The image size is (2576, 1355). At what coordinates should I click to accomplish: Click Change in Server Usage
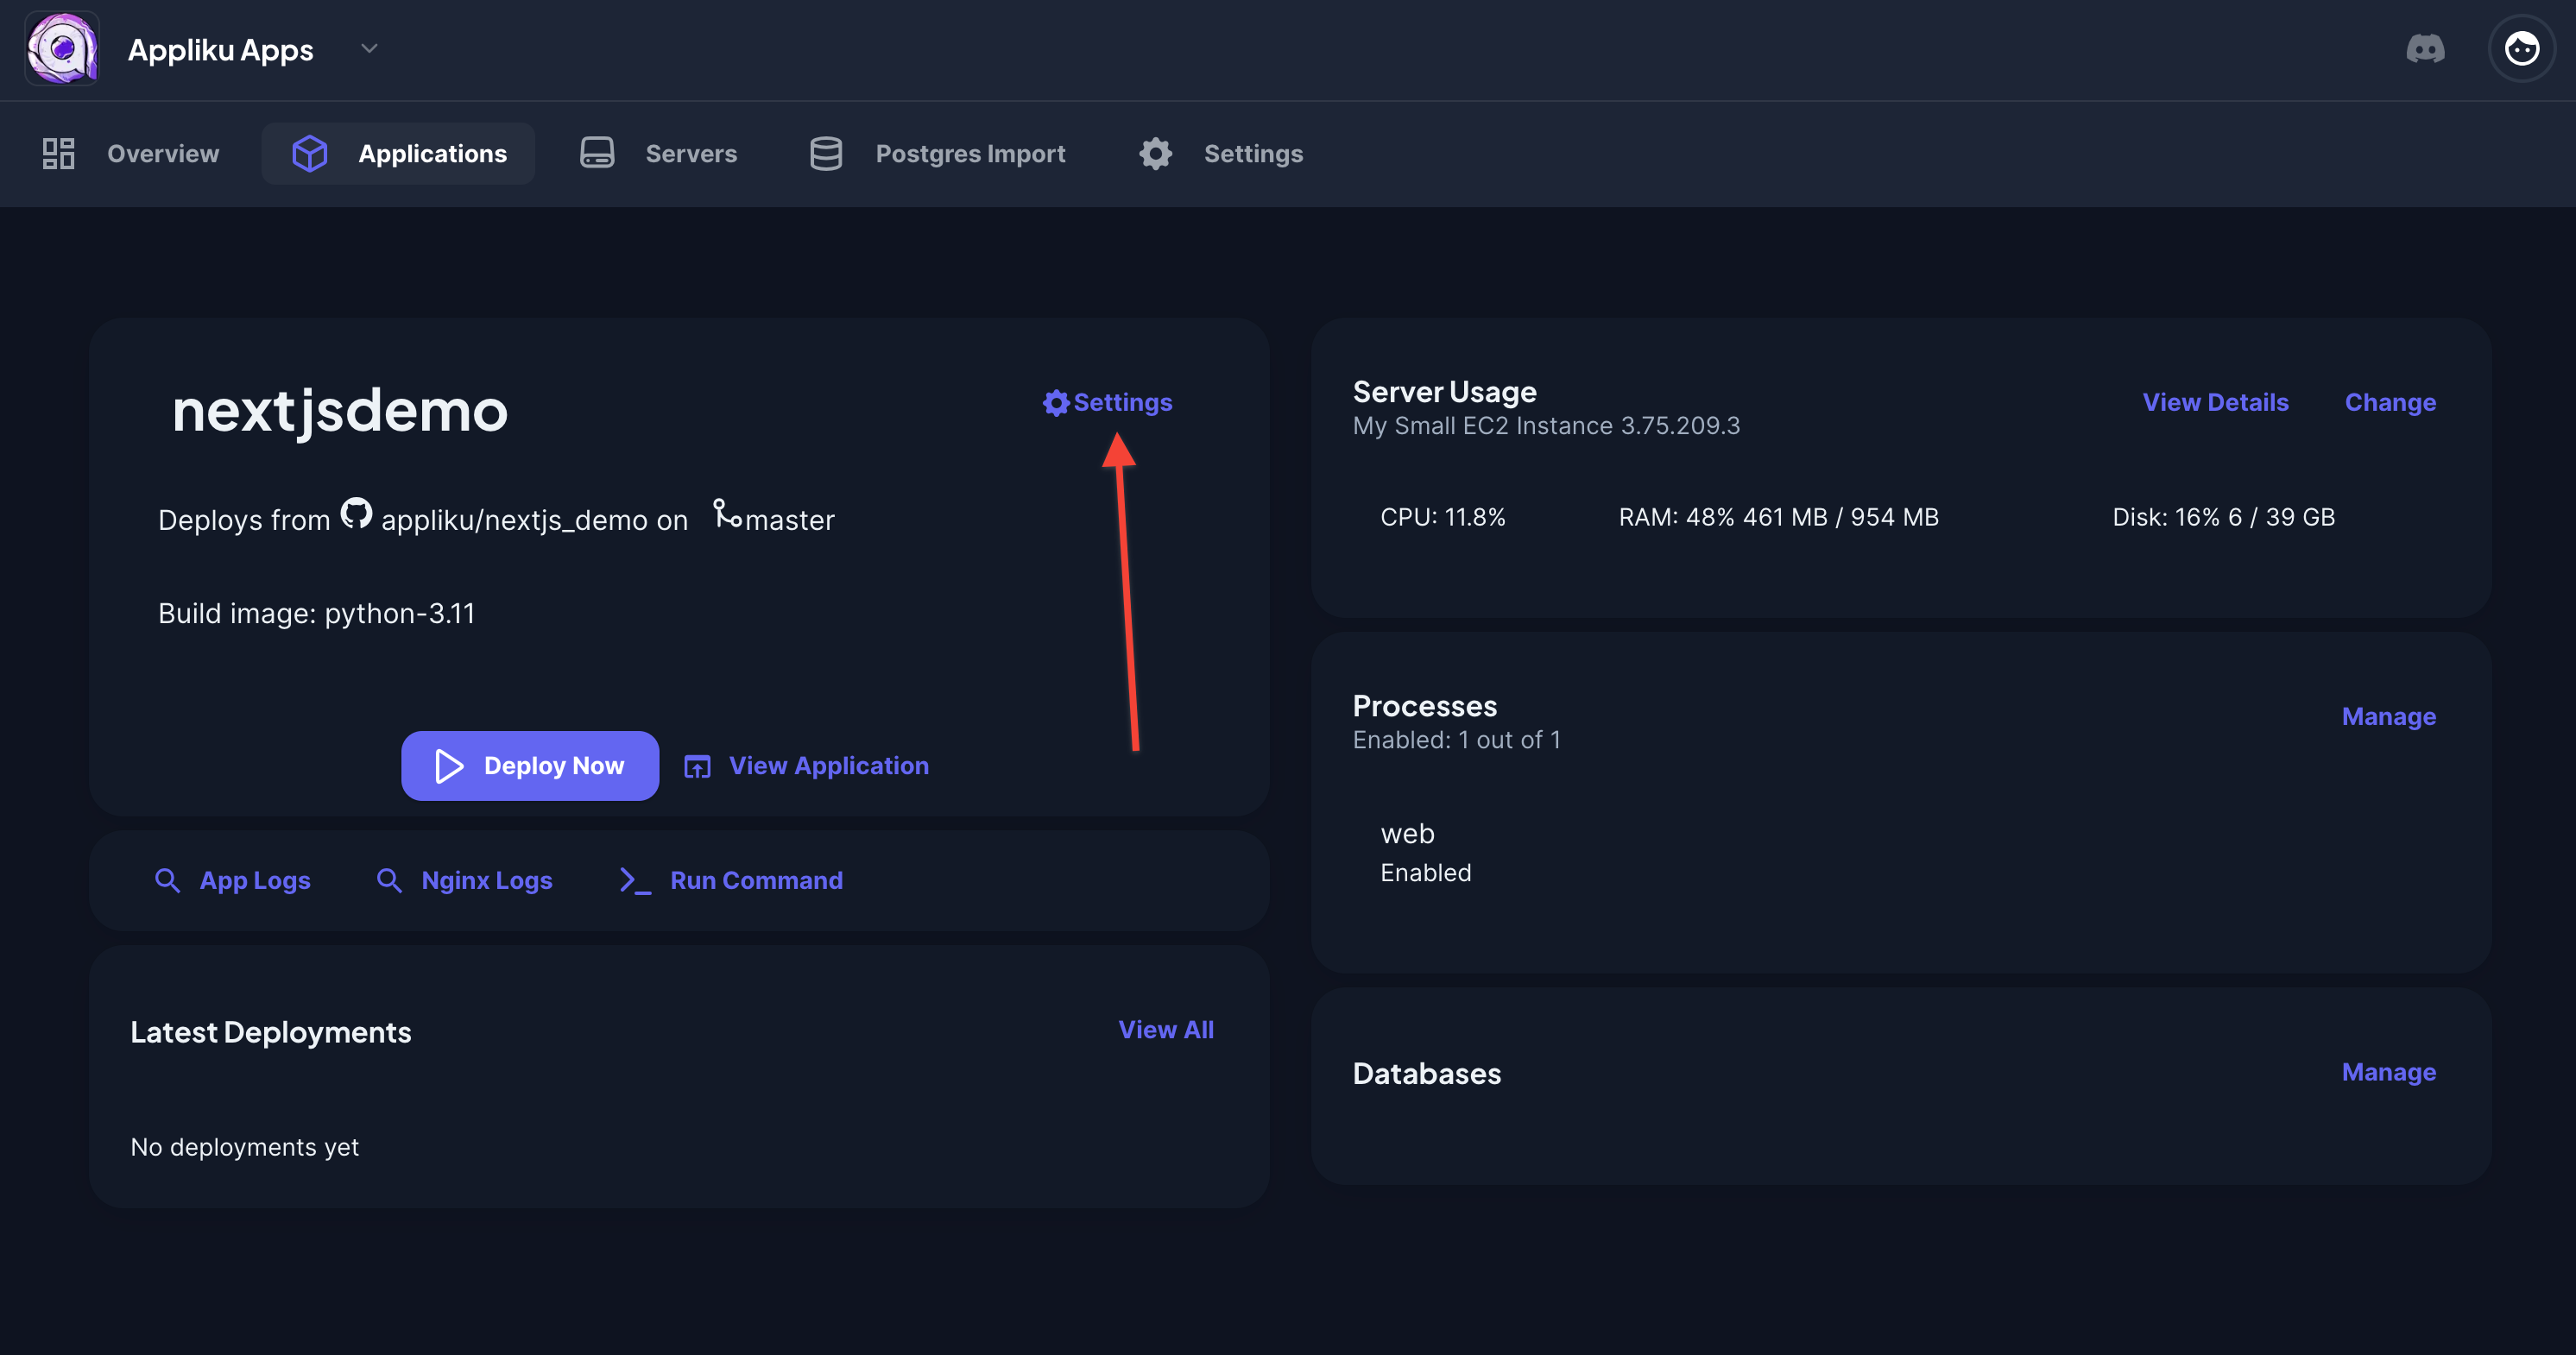tap(2390, 402)
